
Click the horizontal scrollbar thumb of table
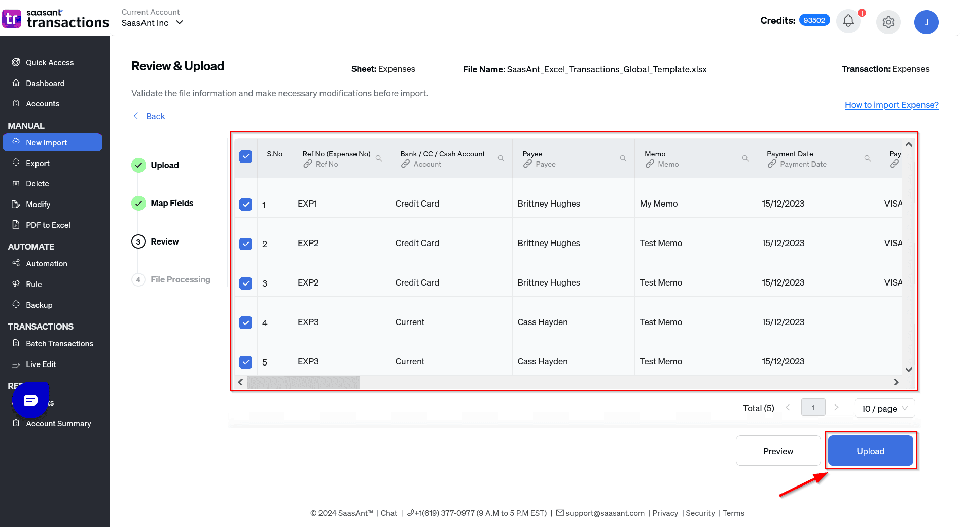click(304, 382)
